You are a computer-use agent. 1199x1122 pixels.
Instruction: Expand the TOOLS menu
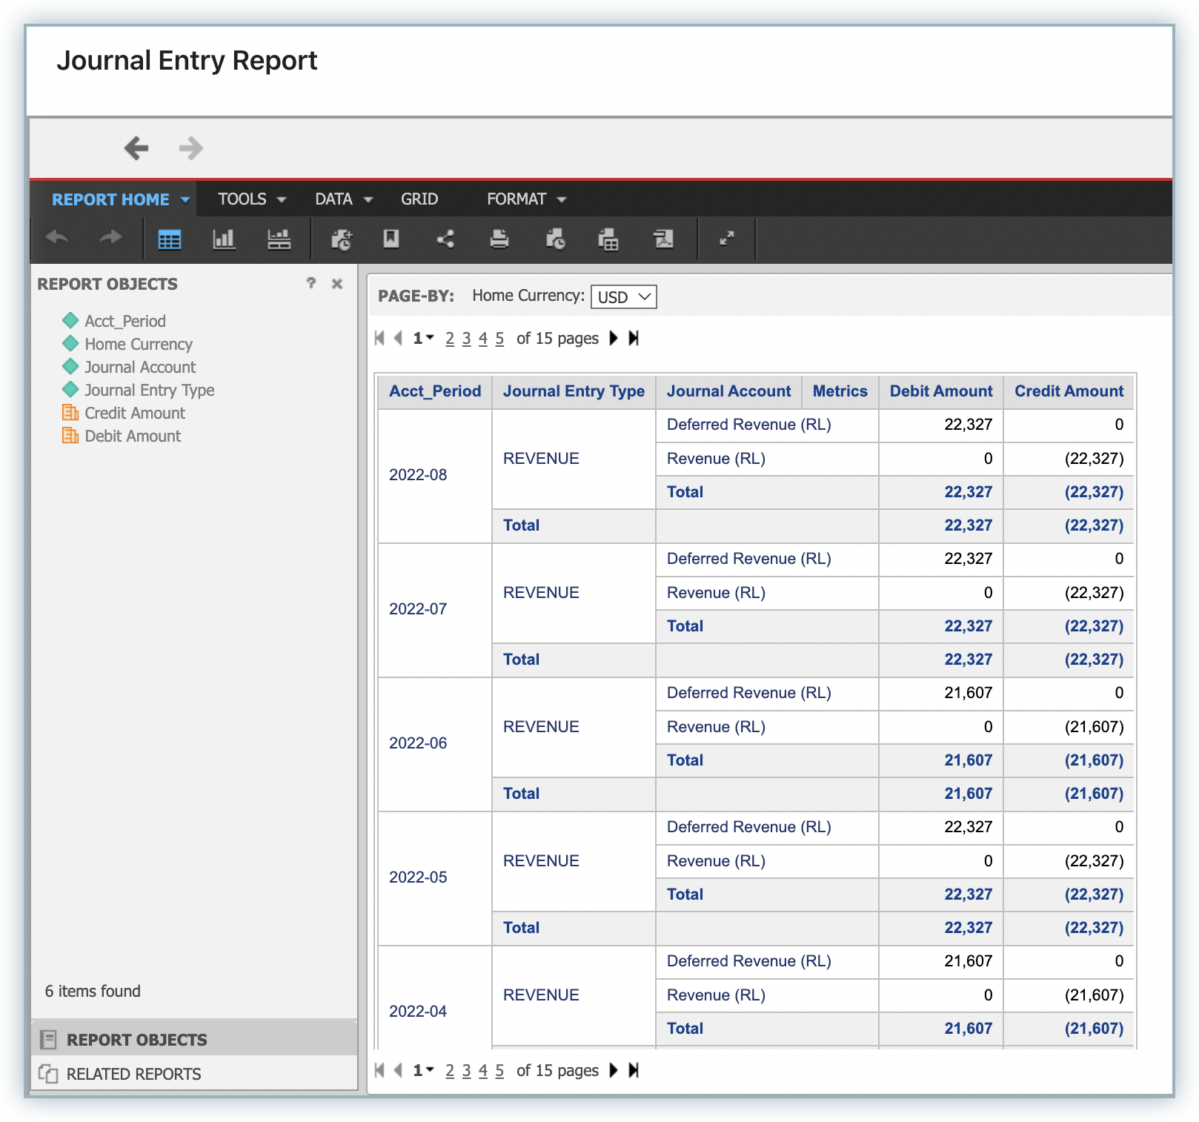(251, 199)
